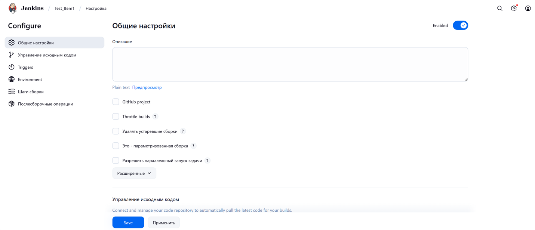Viewport: 535px width, 230px height.
Task: Open the search magnifier icon
Action: tap(499, 8)
